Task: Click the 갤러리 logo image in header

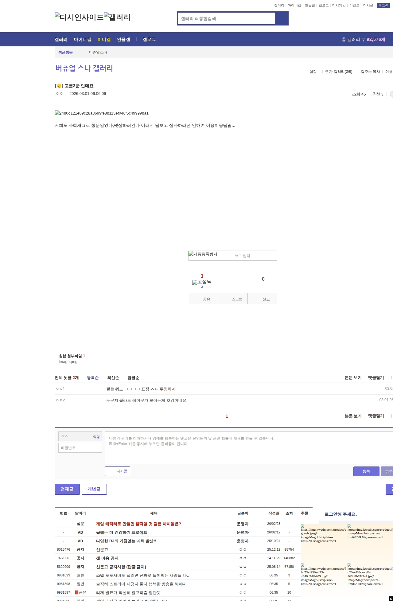Action: coord(117,17)
